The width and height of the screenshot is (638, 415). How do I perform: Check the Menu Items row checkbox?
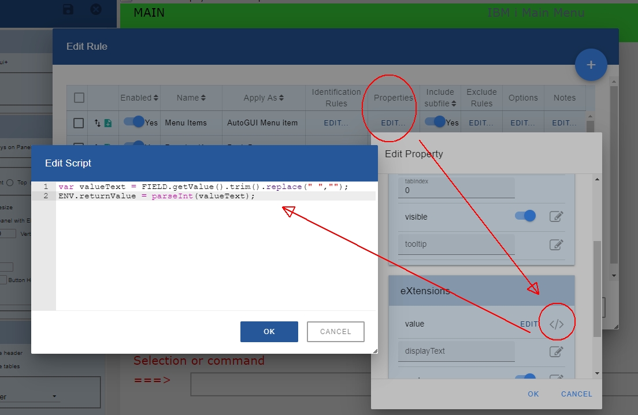pos(79,123)
